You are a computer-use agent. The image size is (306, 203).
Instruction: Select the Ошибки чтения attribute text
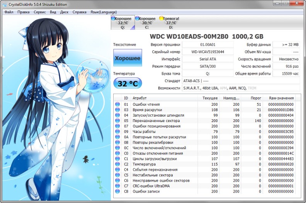pos(146,105)
